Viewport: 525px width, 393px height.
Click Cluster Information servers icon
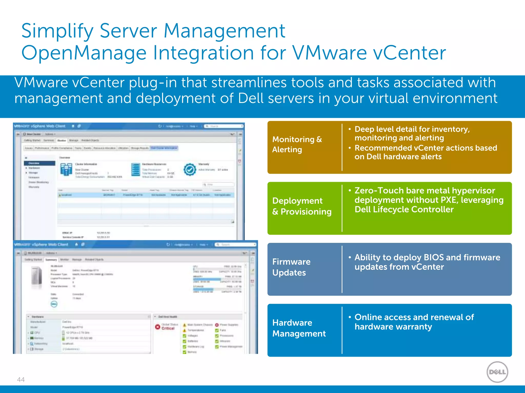point(66,169)
